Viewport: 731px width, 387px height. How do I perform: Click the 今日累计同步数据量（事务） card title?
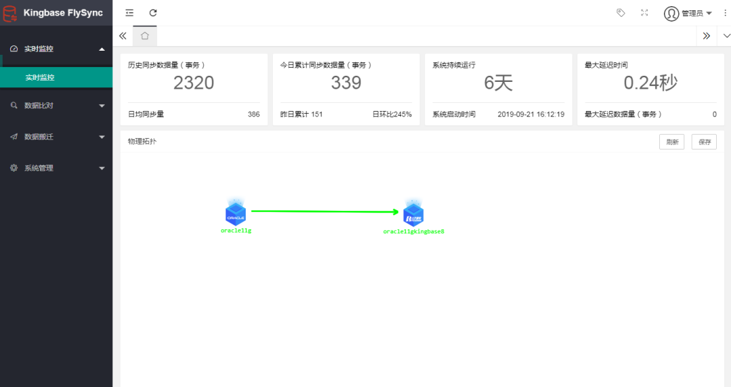point(326,65)
